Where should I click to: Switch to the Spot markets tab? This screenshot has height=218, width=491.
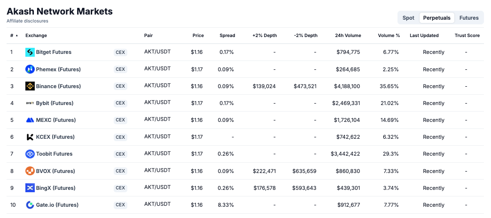[x=408, y=18]
